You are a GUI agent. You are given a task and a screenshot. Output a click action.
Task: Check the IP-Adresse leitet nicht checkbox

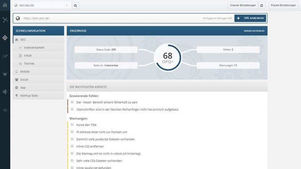tap(72, 132)
